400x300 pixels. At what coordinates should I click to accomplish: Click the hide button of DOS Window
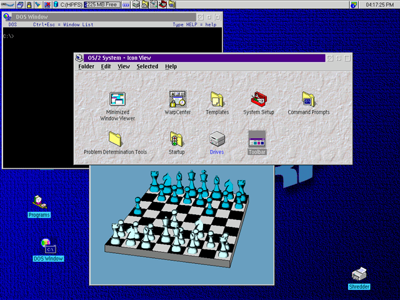201,17
